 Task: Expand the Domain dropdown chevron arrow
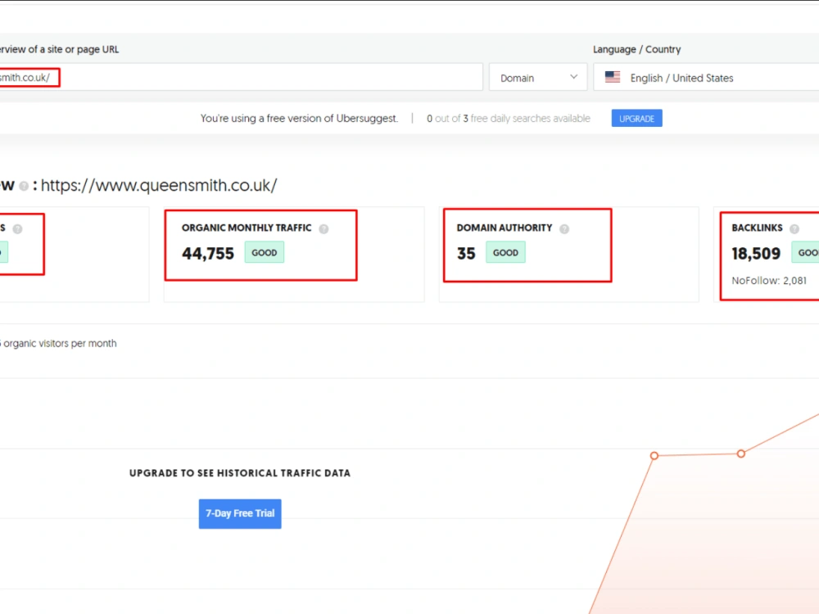[x=576, y=76]
